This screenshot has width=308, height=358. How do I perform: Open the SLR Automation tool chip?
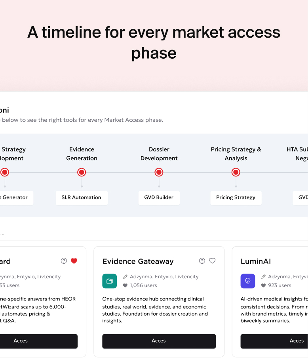click(x=82, y=198)
